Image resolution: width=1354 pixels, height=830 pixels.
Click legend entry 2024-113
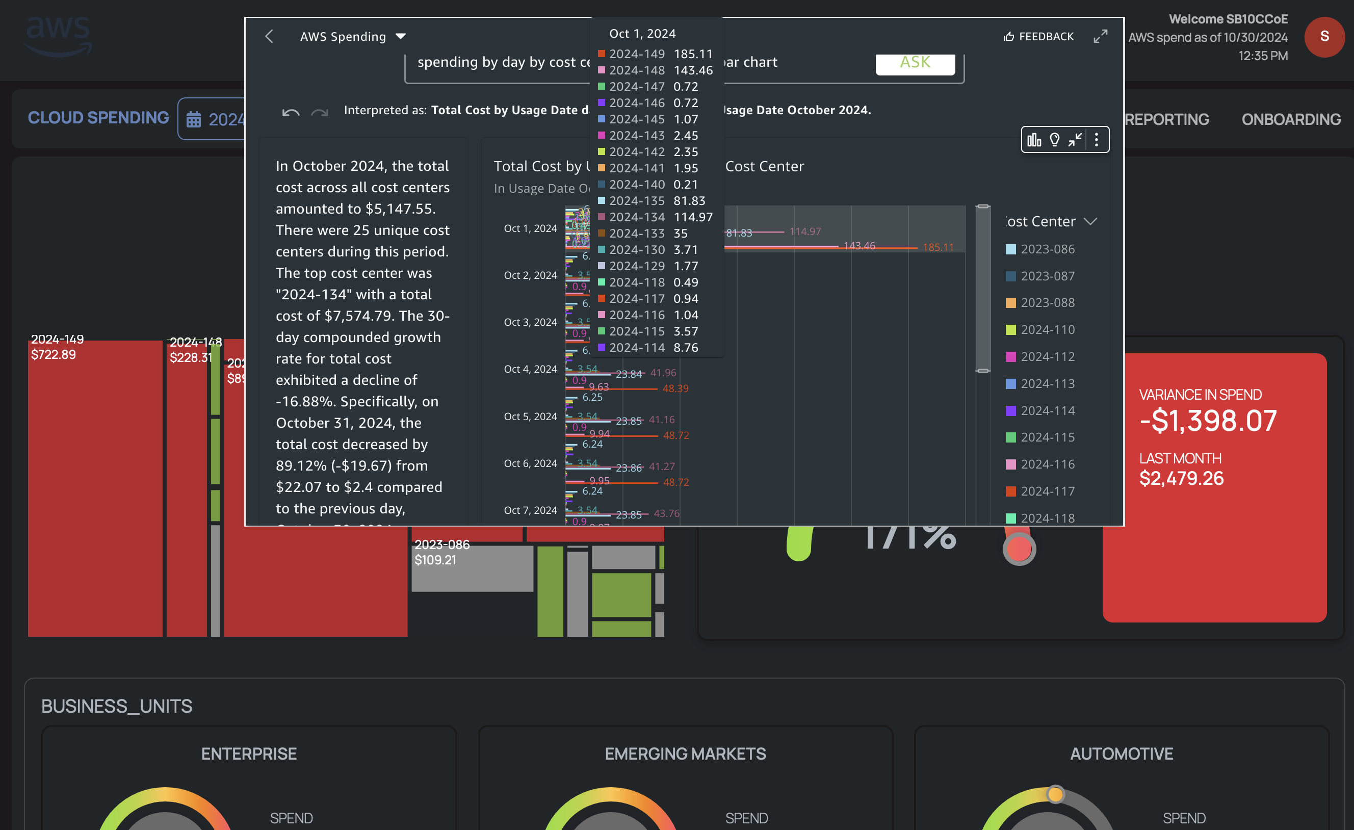click(x=1040, y=383)
